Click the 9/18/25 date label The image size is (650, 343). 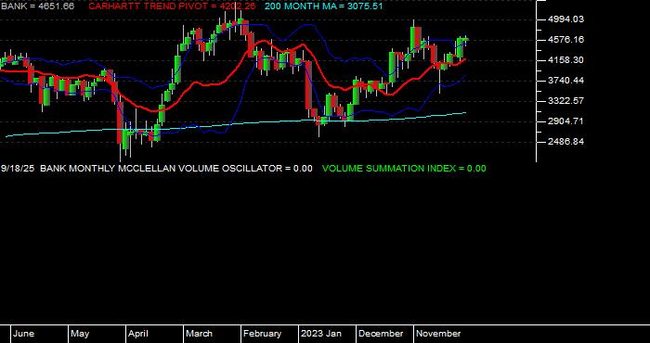pyautogui.click(x=18, y=169)
